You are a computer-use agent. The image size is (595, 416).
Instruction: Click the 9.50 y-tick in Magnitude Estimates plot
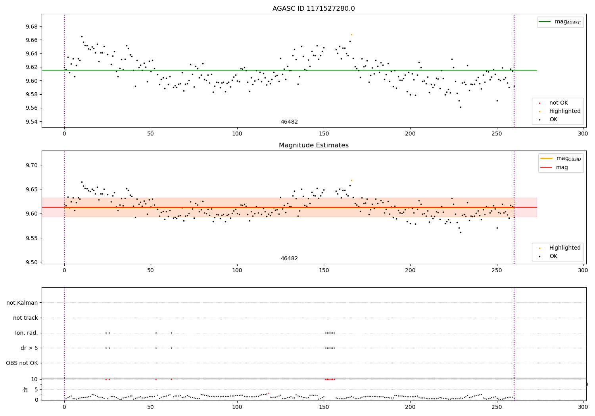point(33,262)
